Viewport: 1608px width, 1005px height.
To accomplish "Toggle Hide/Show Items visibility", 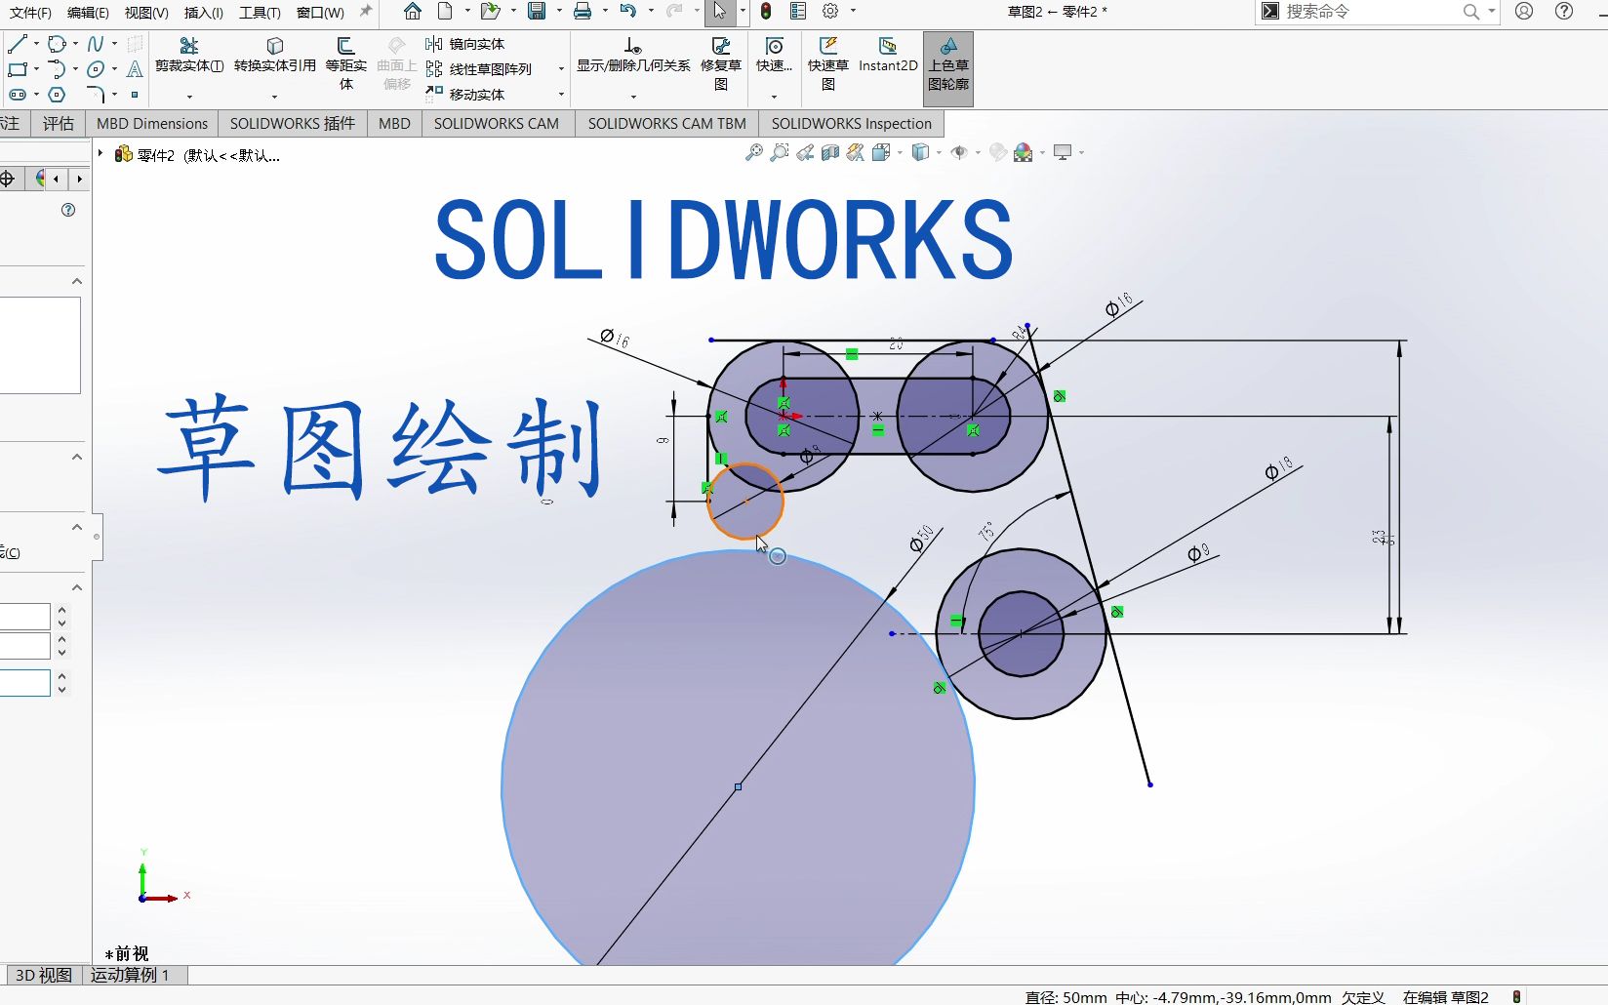I will coord(960,152).
